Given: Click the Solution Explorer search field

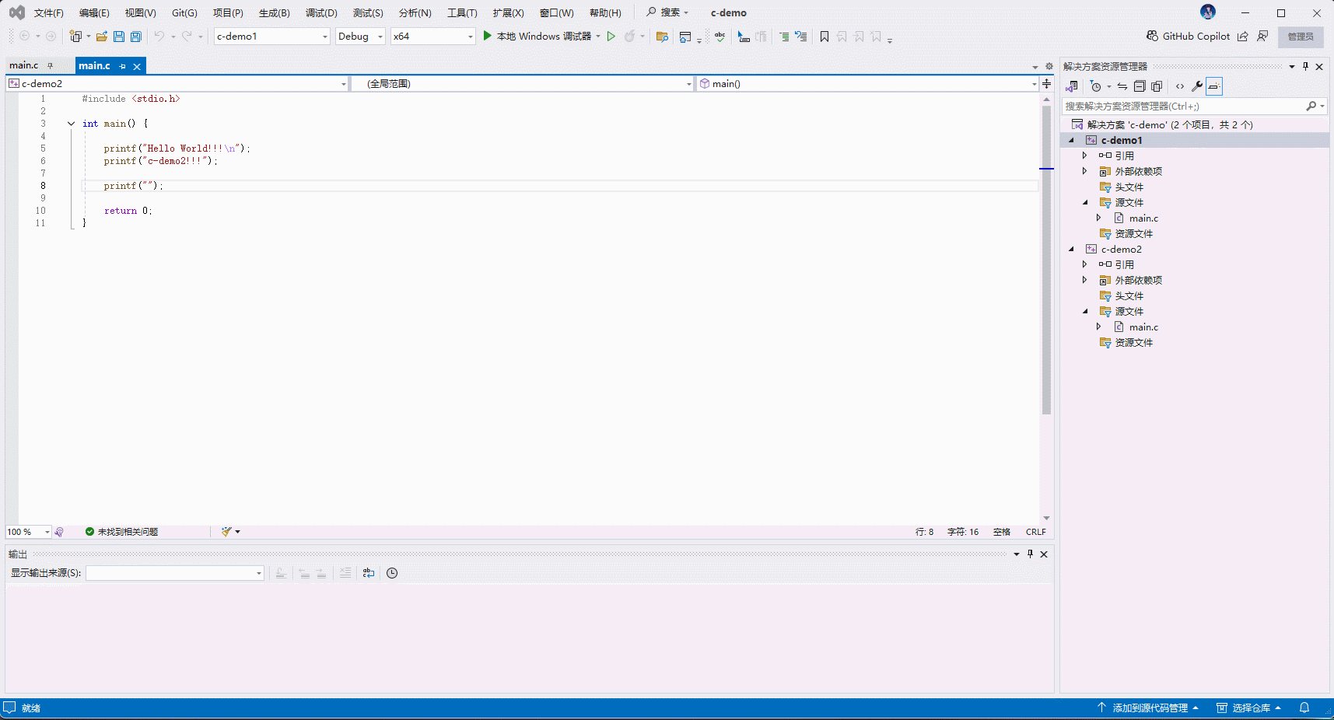Looking at the screenshot, I should tap(1182, 106).
